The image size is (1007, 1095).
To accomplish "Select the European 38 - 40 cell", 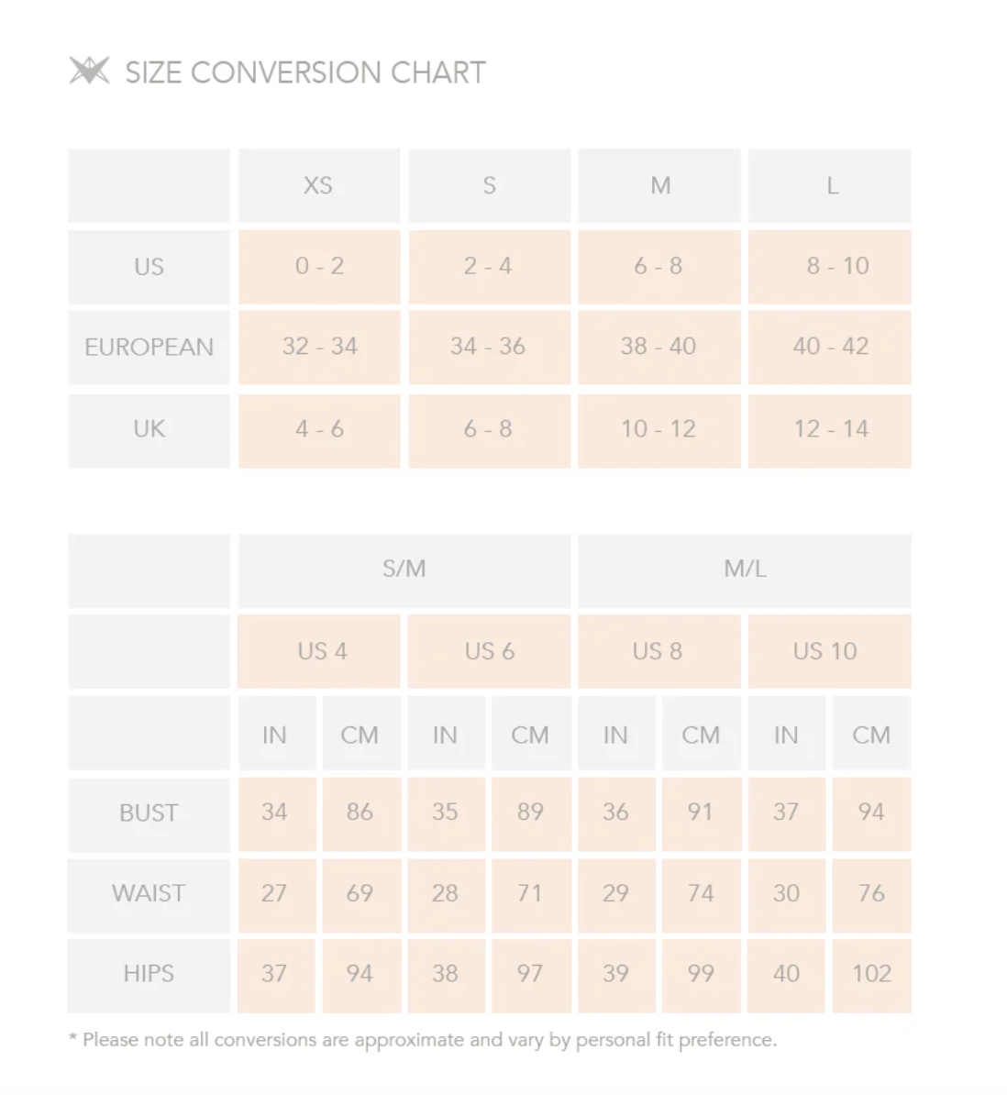I will [658, 347].
